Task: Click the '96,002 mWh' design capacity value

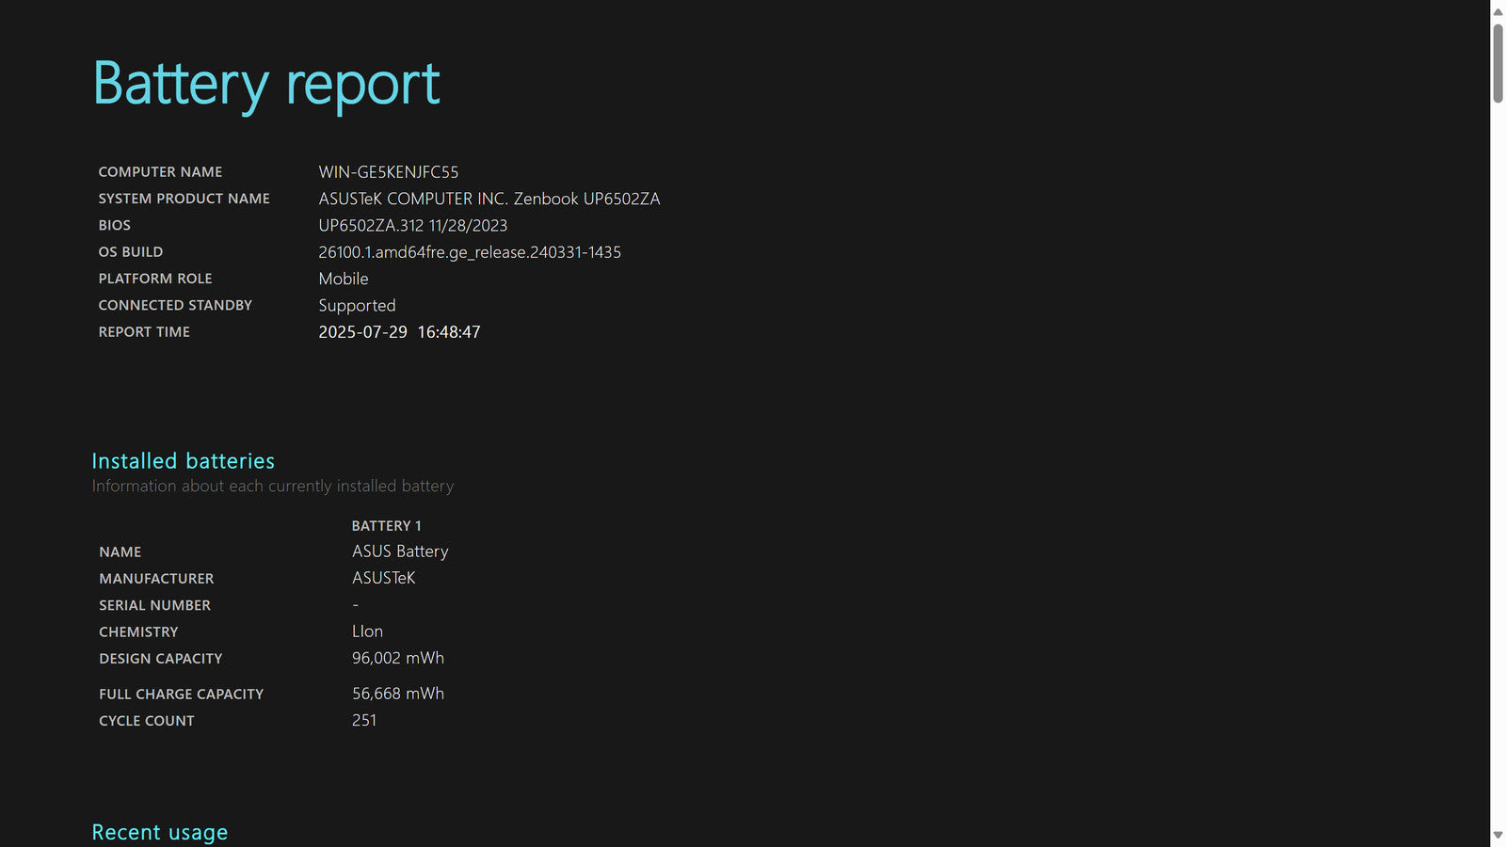Action: (398, 658)
